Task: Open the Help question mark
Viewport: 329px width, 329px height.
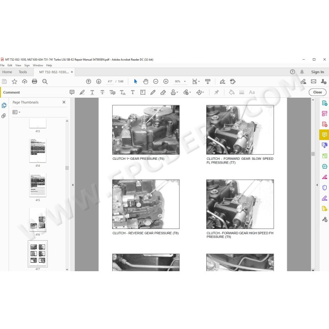Action: 292,72
